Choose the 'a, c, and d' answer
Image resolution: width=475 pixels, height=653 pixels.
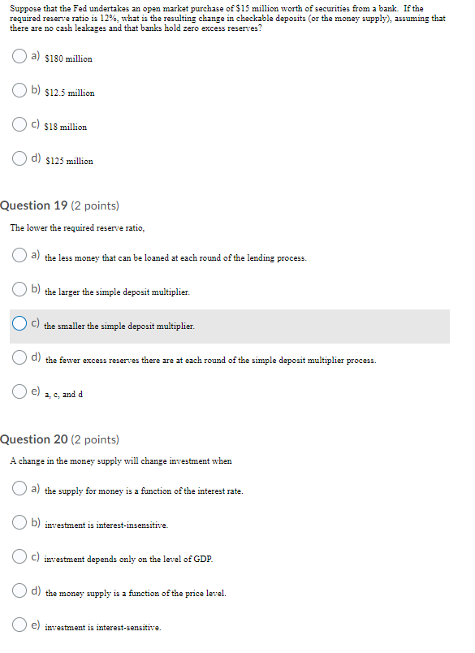pyautogui.click(x=19, y=391)
